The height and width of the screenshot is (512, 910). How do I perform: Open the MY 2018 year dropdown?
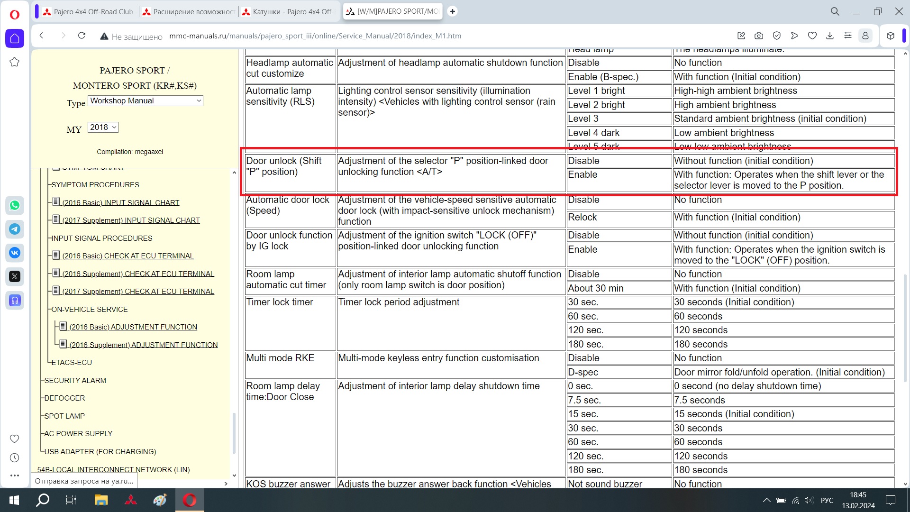(103, 127)
